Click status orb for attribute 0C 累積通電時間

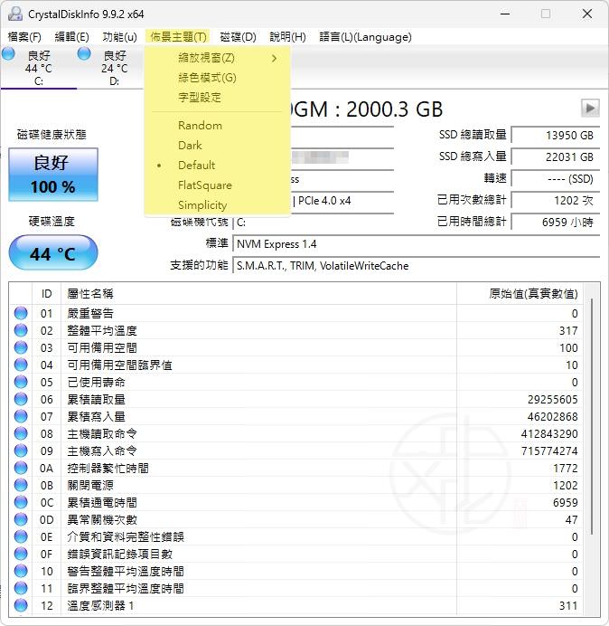point(21,502)
